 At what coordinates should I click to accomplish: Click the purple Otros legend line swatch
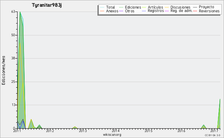coord(121,11)
